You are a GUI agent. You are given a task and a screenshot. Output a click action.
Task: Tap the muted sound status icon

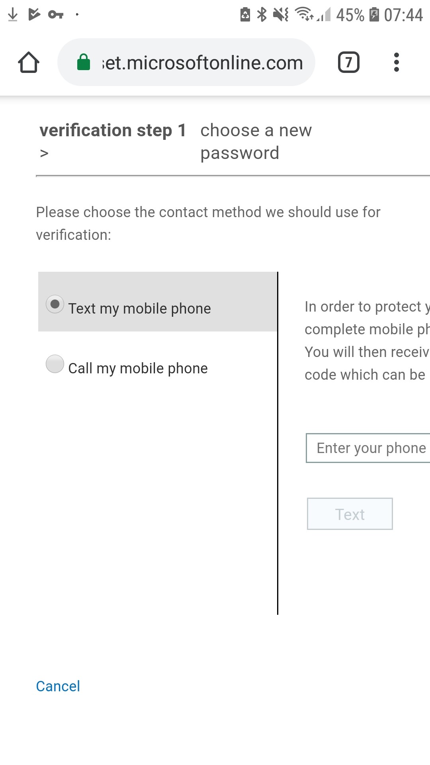(281, 15)
